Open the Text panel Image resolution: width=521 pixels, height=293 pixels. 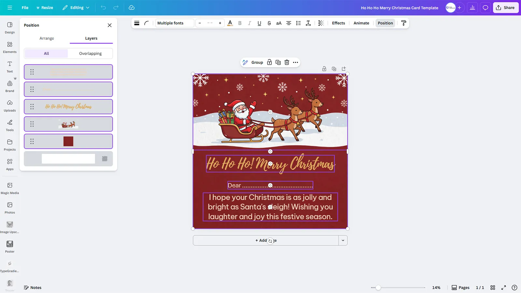pos(9,66)
